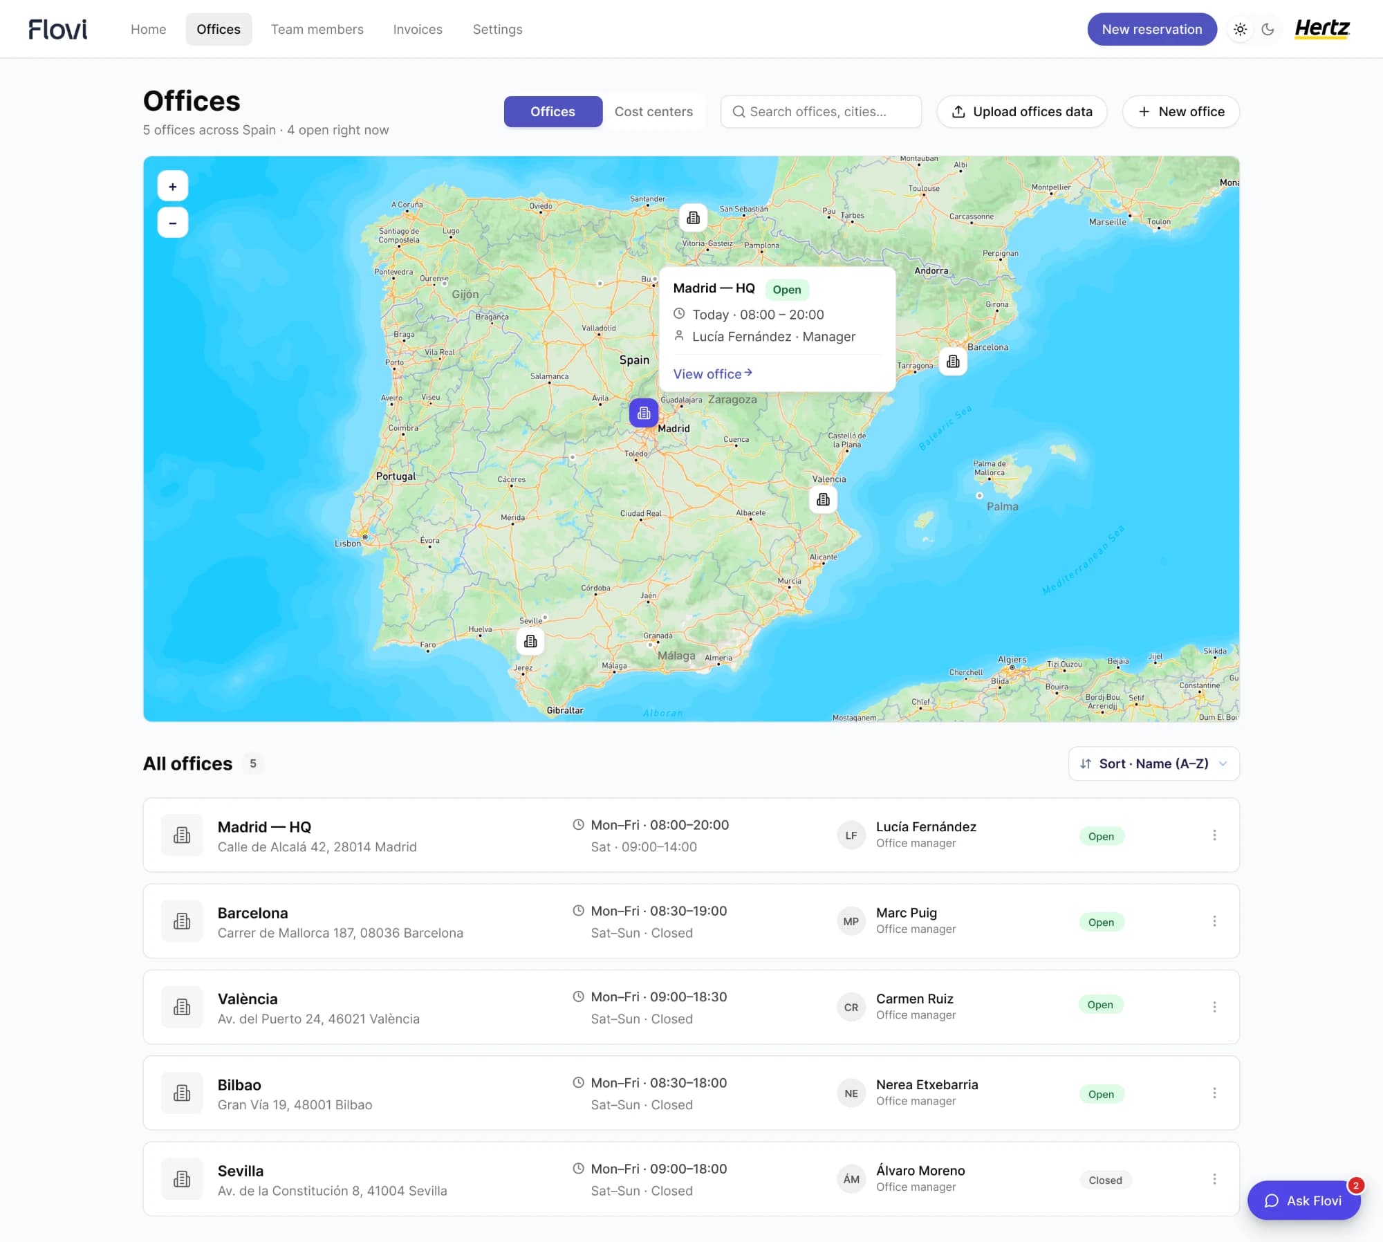Image resolution: width=1383 pixels, height=1242 pixels.
Task: Switch to light theme sun icon
Action: click(1240, 29)
